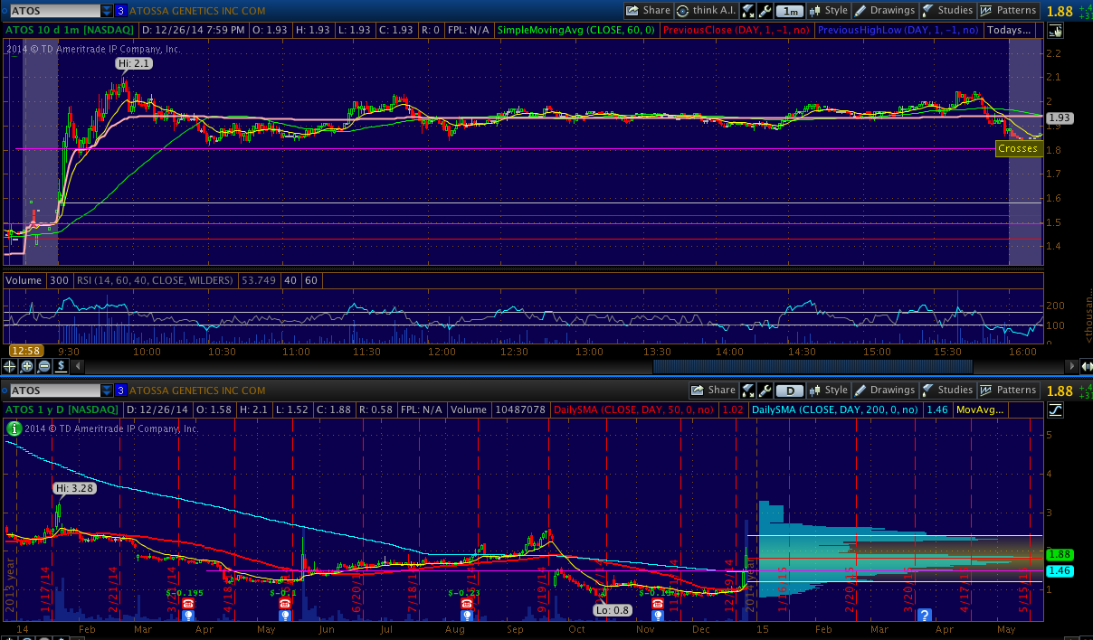Zoom in using the magnifier plus icon
1093x640 pixels.
pos(27,366)
